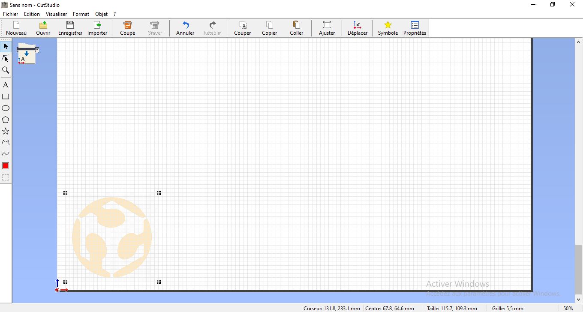Click the dashed rectangle tool
The width and height of the screenshot is (583, 312).
click(6, 177)
